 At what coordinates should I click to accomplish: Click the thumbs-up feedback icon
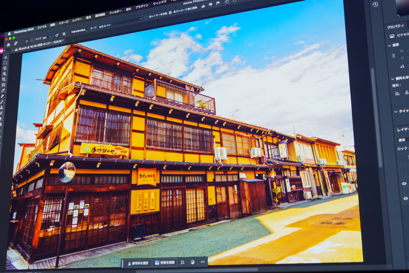pos(203,6)
